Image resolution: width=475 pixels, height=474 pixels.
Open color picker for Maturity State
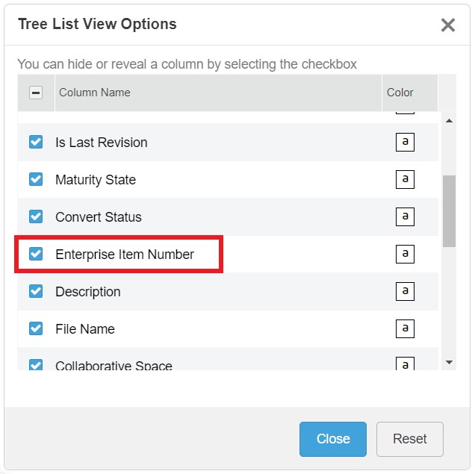(x=405, y=180)
